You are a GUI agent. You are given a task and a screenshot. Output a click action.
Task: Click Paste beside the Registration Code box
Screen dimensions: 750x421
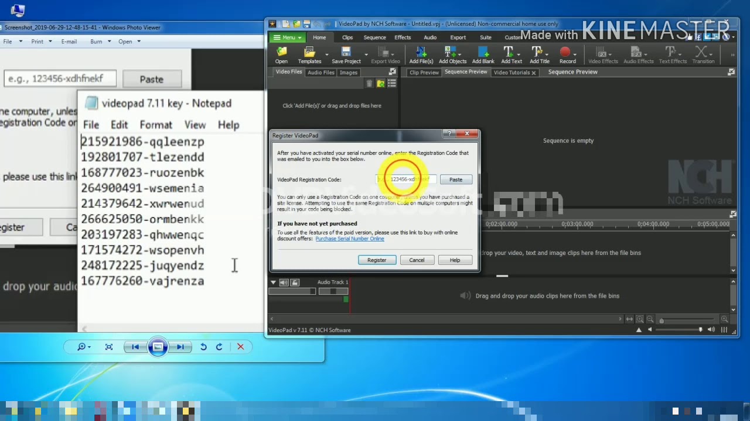456,180
